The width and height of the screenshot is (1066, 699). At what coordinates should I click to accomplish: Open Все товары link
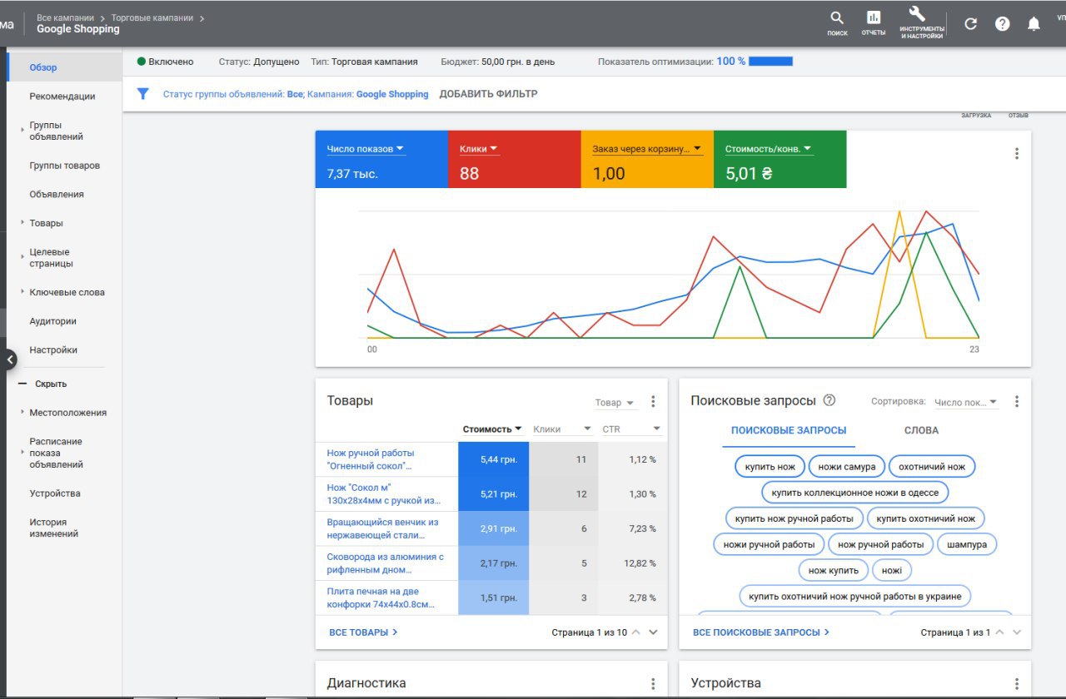(363, 632)
